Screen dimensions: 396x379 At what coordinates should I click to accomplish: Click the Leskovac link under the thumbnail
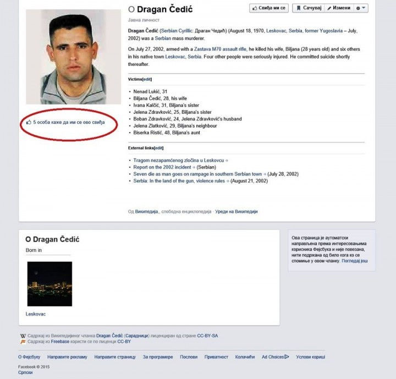36,314
